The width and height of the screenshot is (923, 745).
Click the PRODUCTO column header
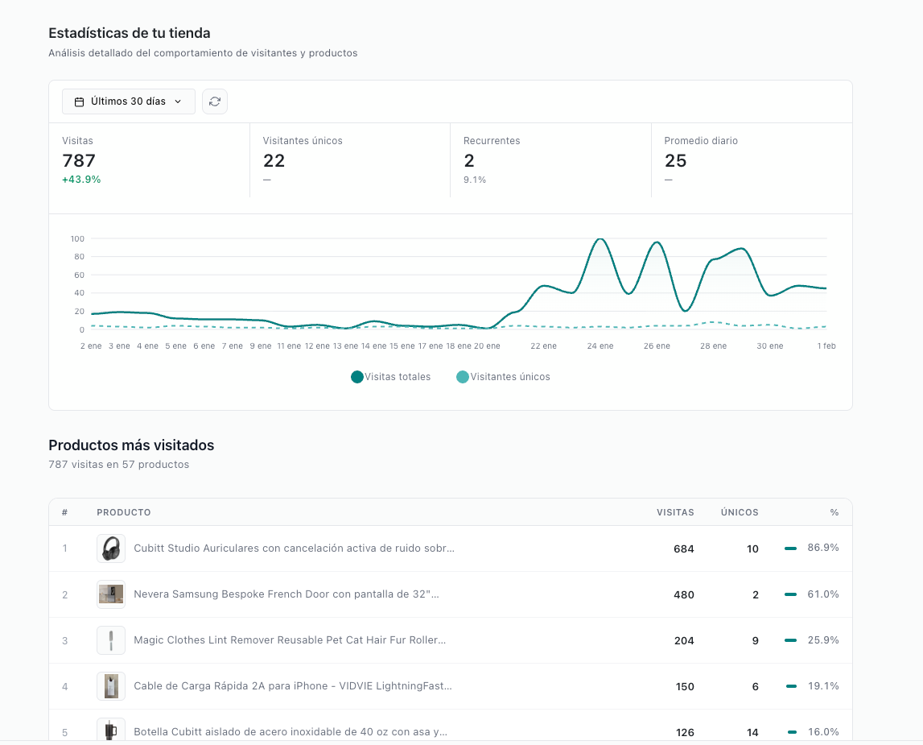pos(123,512)
